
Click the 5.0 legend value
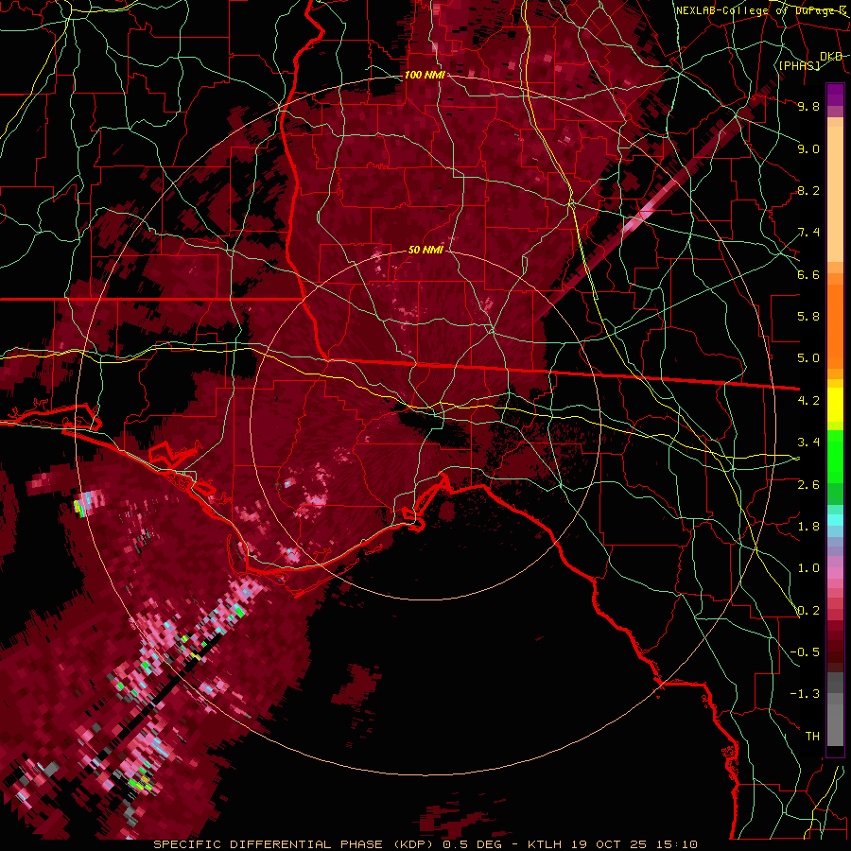click(x=808, y=358)
